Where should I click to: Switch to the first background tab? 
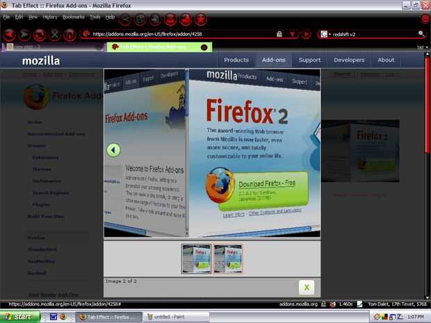coord(54,47)
